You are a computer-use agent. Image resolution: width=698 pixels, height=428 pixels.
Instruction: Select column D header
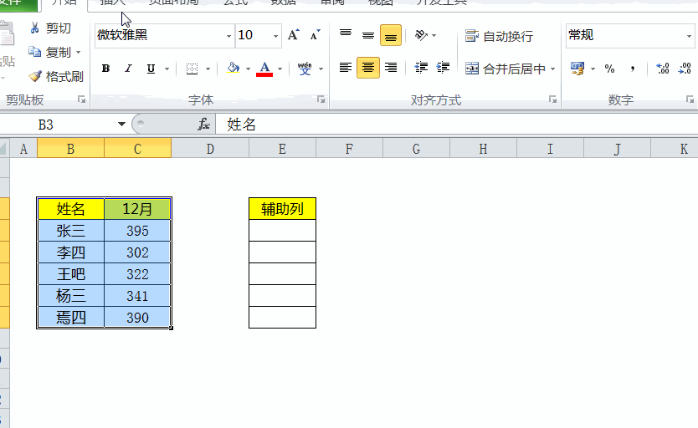point(210,149)
